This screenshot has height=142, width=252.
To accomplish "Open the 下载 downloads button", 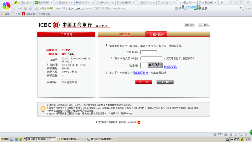I will click(x=218, y=134).
